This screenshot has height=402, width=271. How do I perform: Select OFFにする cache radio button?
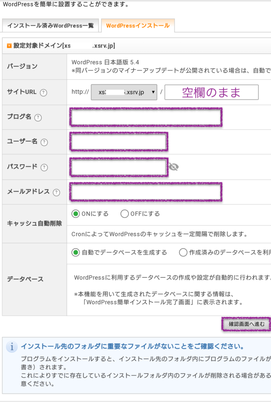tap(125, 214)
